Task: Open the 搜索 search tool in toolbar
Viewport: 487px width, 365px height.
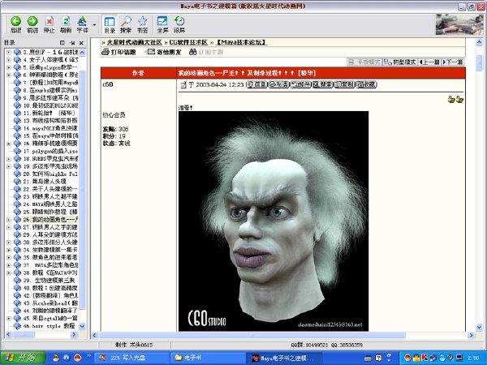Action: coord(126,24)
